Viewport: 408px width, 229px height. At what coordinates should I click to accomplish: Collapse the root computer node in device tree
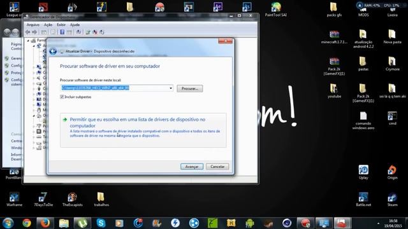click(x=28, y=41)
